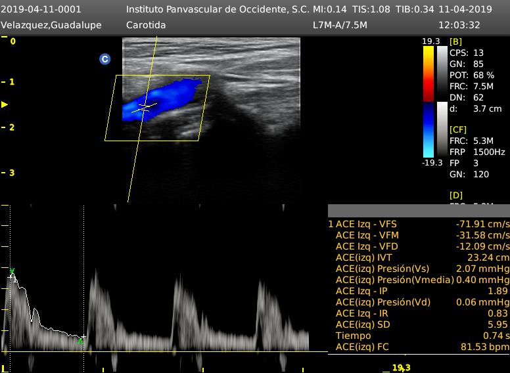This screenshot has height=373, width=510.
Task: Click the ACE Izq - VFS measurement row
Action: point(419,224)
